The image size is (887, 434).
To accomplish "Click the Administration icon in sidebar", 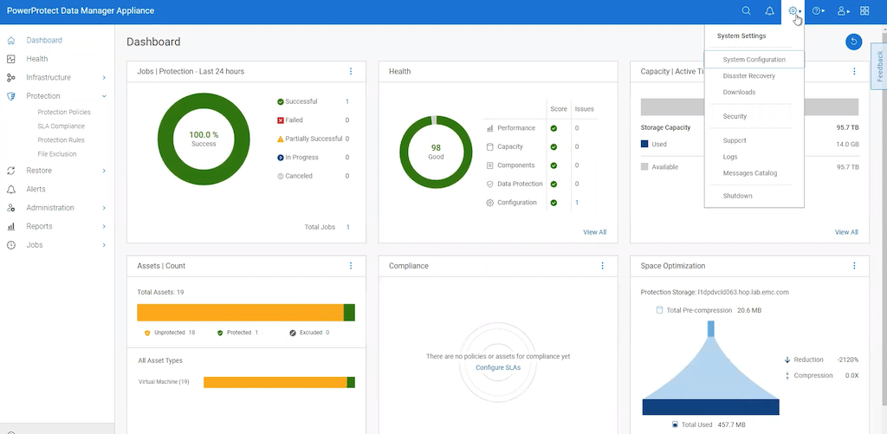I will (x=10, y=208).
